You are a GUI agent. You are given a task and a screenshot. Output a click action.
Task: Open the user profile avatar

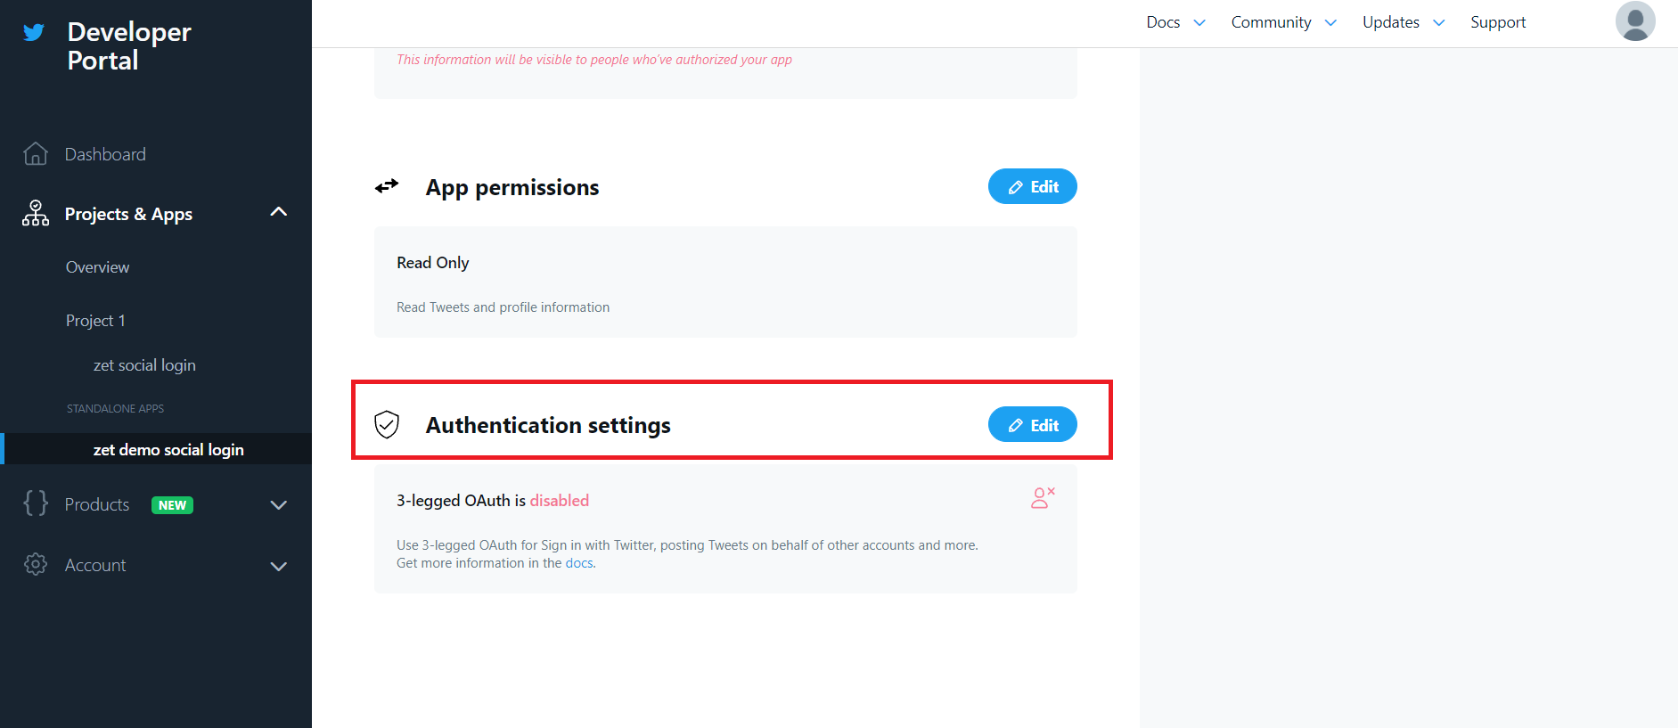[1634, 21]
